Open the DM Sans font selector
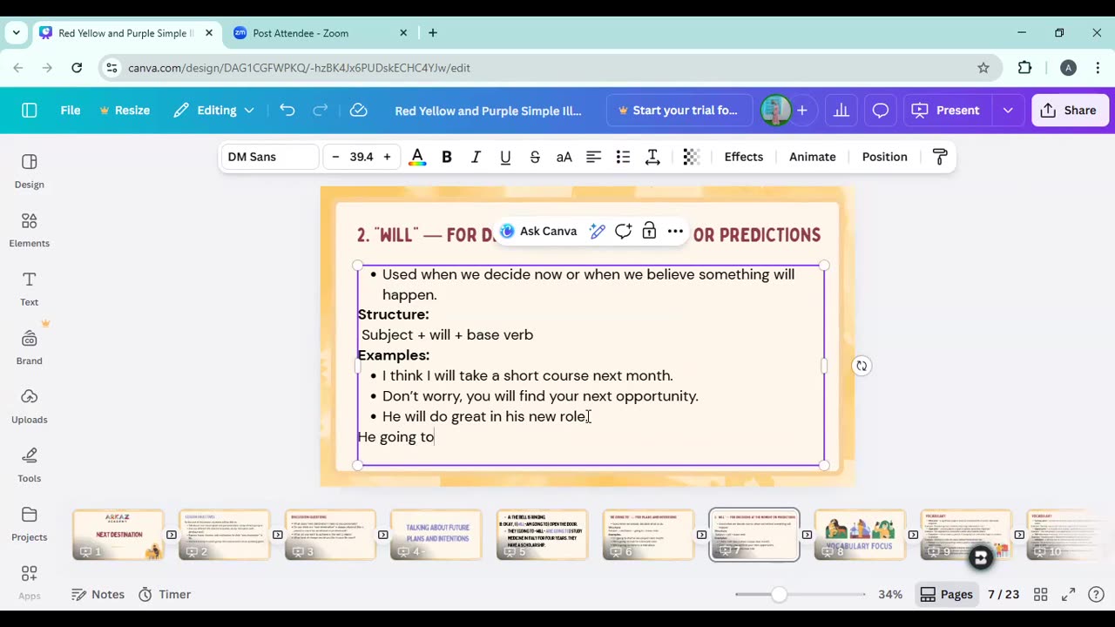The width and height of the screenshot is (1115, 627). tap(269, 157)
